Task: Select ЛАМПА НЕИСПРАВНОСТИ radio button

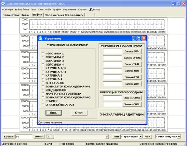Action: (x=43, y=94)
